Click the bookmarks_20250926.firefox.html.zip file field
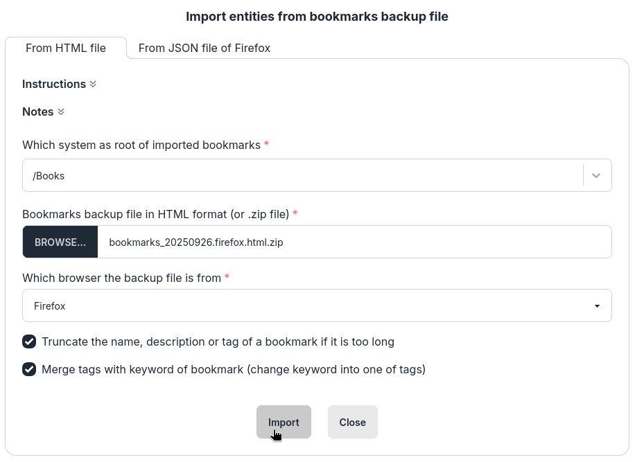Screen dimensions: 635x462 354,242
